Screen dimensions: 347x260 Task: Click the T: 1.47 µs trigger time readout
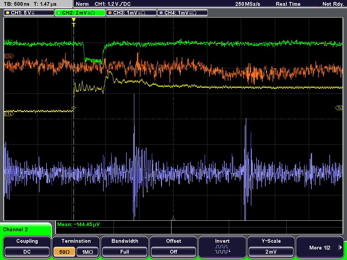45,4
